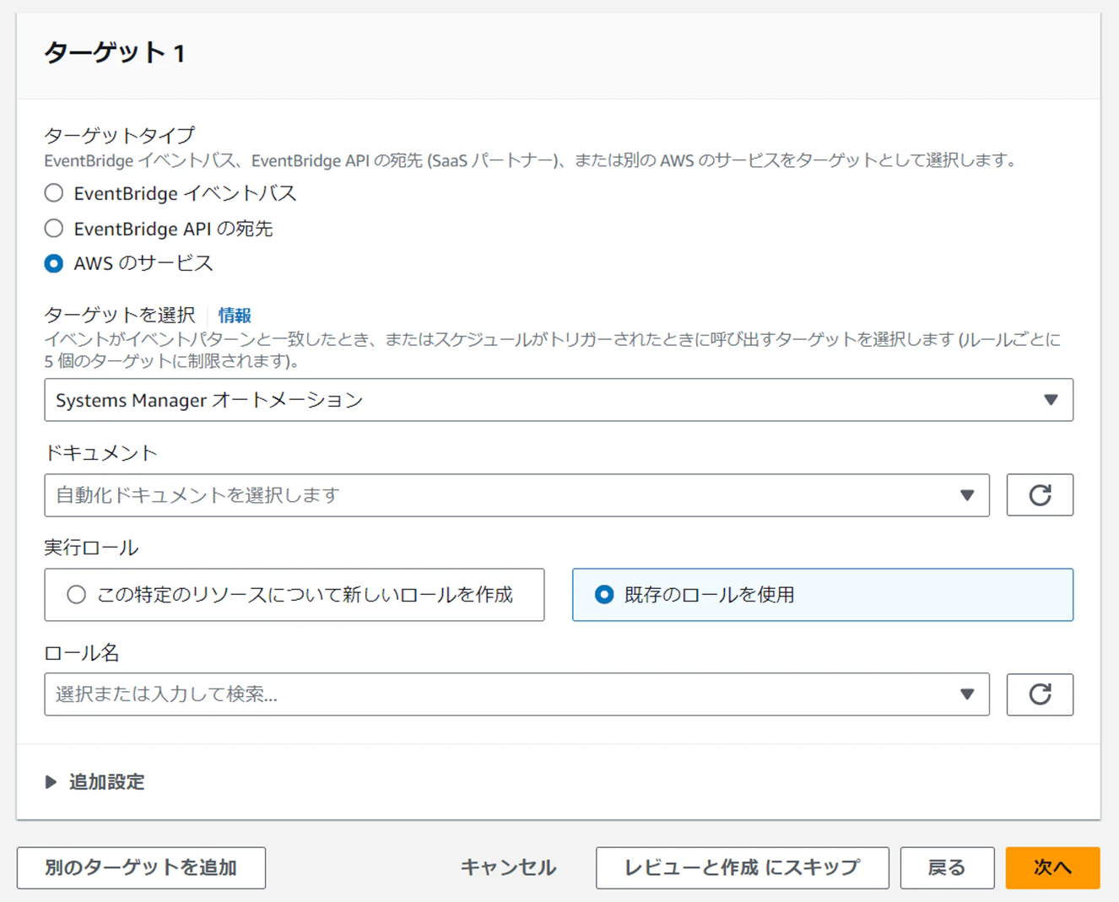Select EventBridge API の宛先 radio option

(54, 229)
